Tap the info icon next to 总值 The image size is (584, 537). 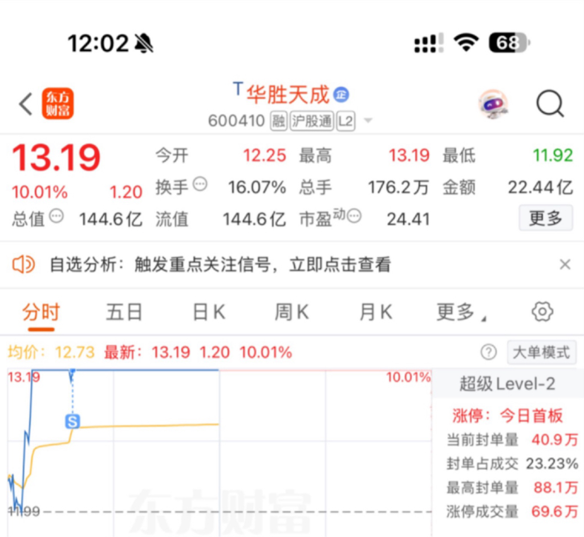(56, 216)
